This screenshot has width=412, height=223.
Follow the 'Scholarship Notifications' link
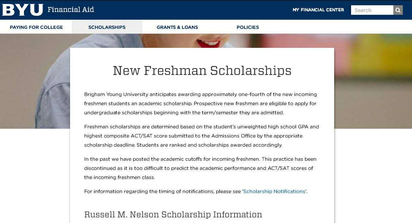[275, 191]
